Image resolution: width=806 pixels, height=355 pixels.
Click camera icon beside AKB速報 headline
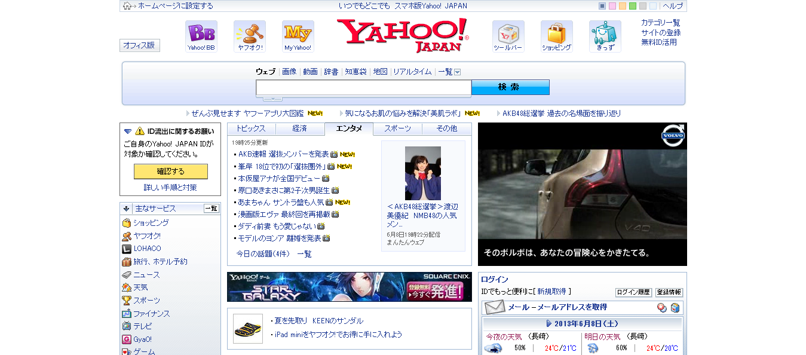click(x=334, y=154)
